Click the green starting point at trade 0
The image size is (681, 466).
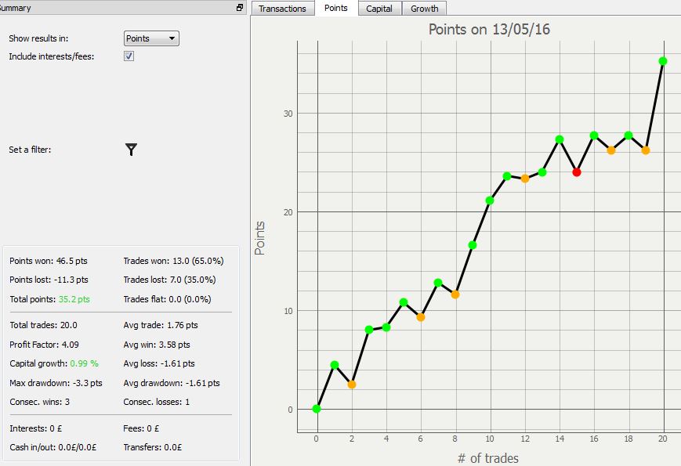coord(317,409)
